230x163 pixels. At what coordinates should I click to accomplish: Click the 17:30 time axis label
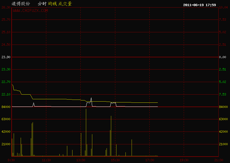point(150,160)
